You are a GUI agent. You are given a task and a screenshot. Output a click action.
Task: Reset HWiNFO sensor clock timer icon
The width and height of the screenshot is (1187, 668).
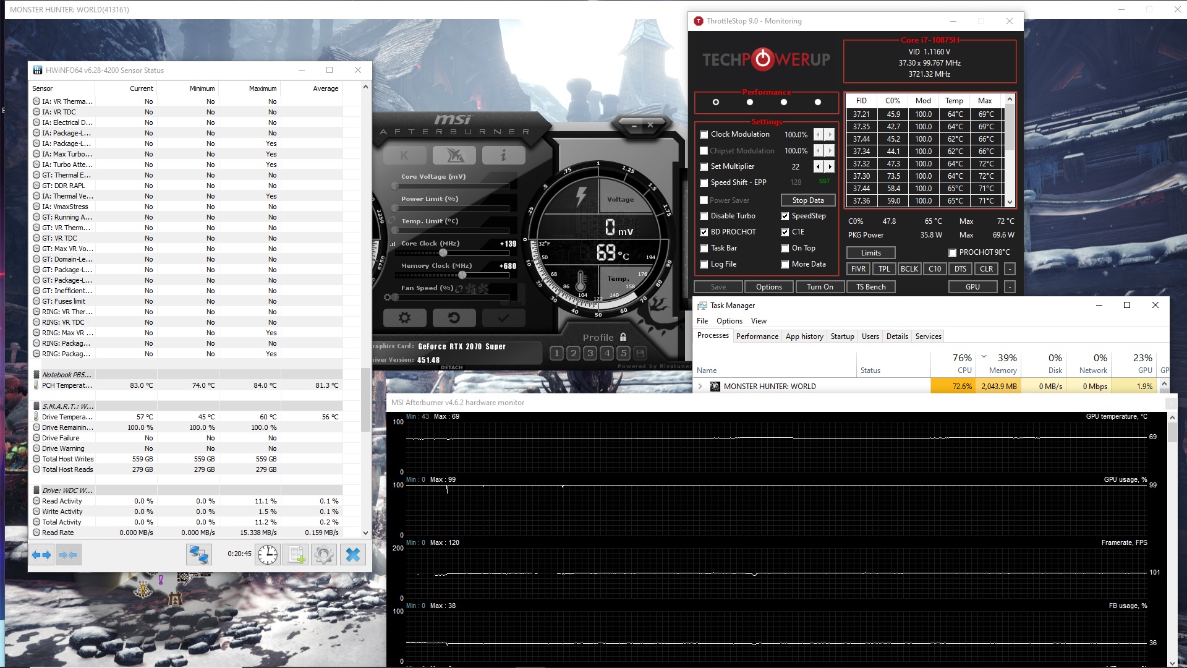pyautogui.click(x=268, y=555)
